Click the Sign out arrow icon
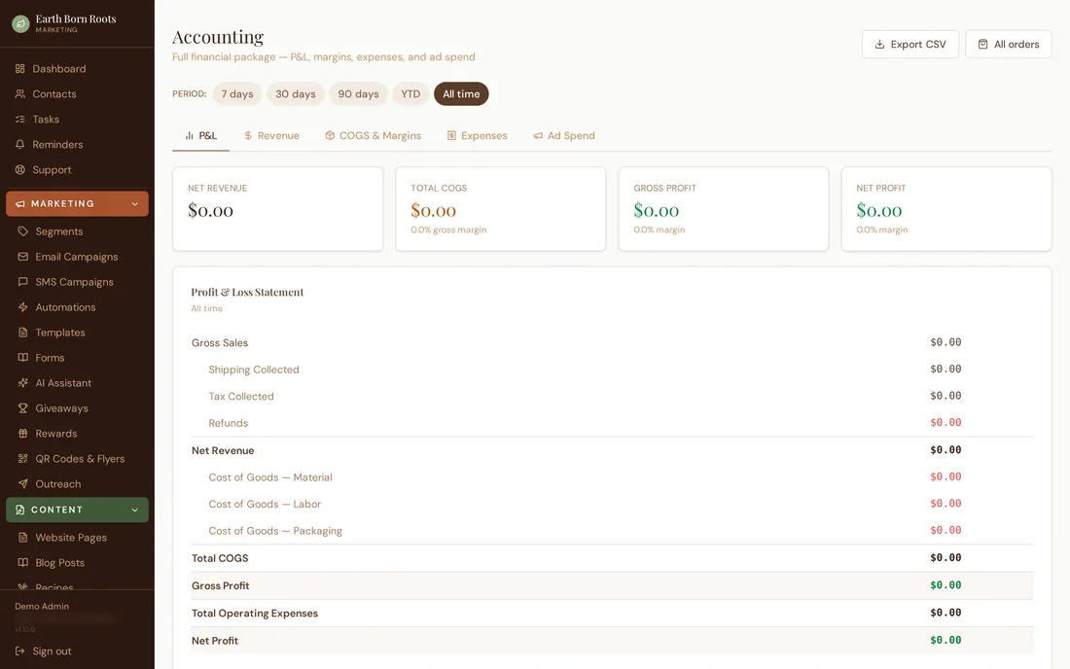Screen dimensions: 1070x669 tap(19, 651)
